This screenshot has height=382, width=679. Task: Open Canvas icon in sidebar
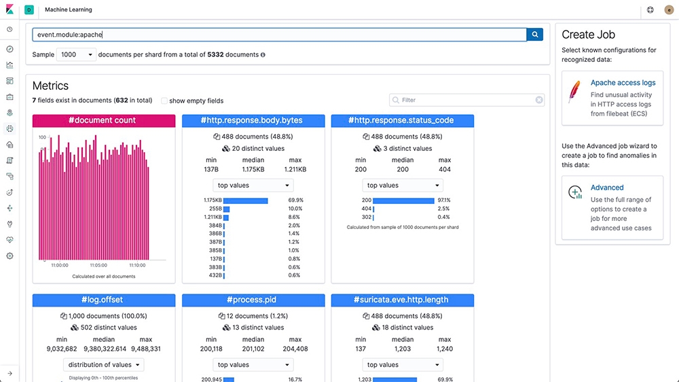[10, 97]
